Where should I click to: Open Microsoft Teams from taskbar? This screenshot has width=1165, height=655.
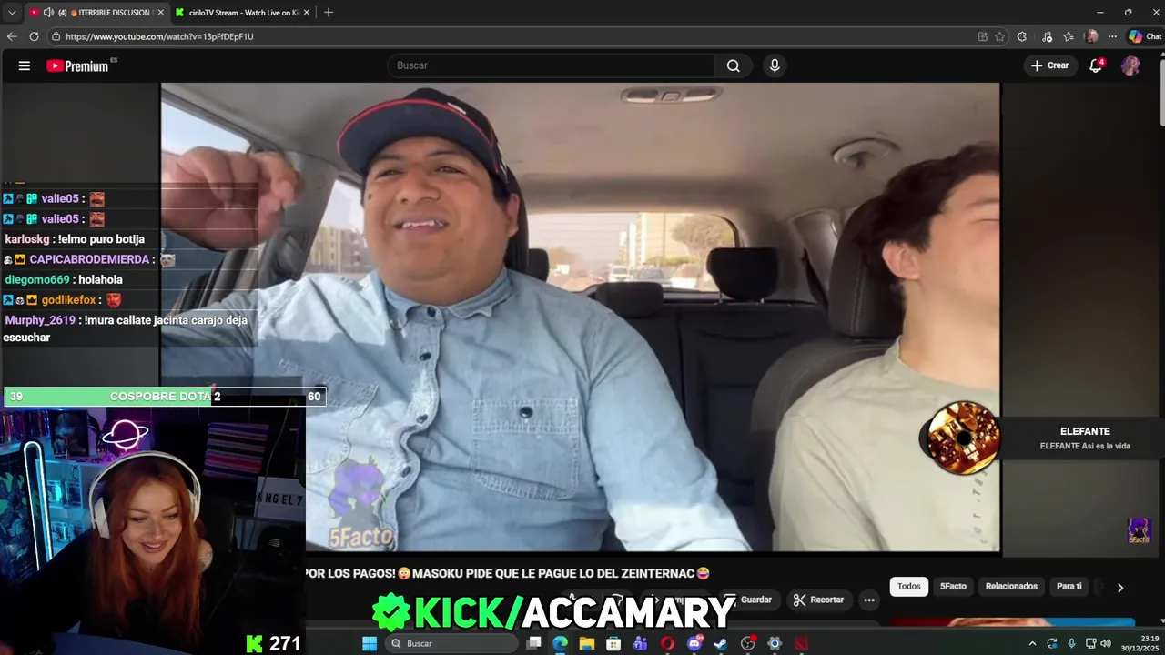pos(641,643)
